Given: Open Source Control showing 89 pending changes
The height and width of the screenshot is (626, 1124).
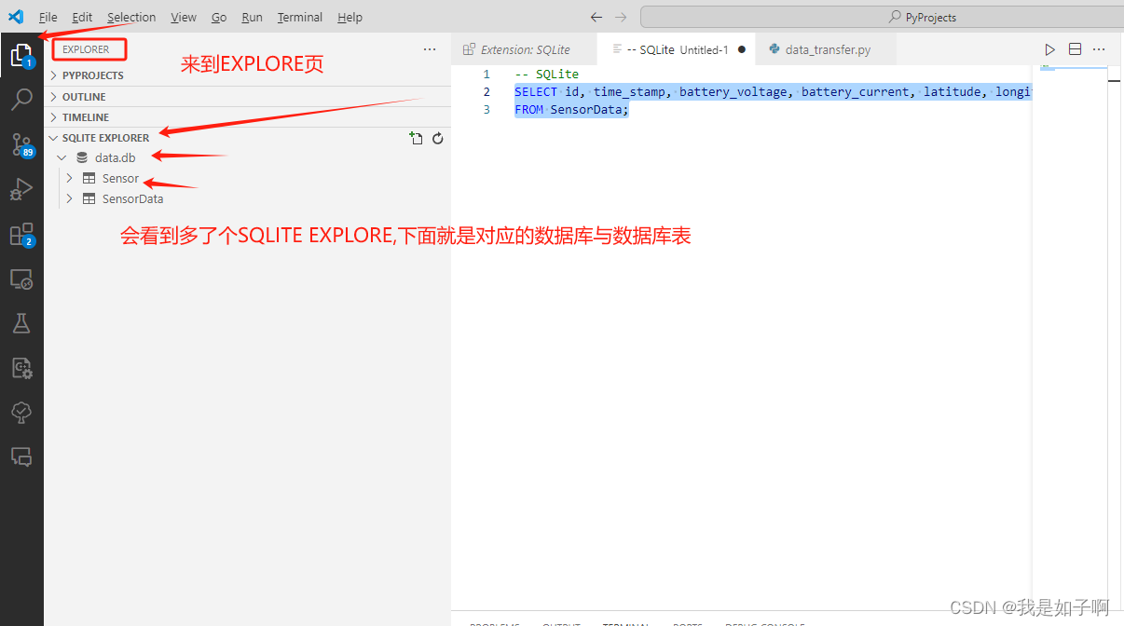Looking at the screenshot, I should pyautogui.click(x=22, y=144).
